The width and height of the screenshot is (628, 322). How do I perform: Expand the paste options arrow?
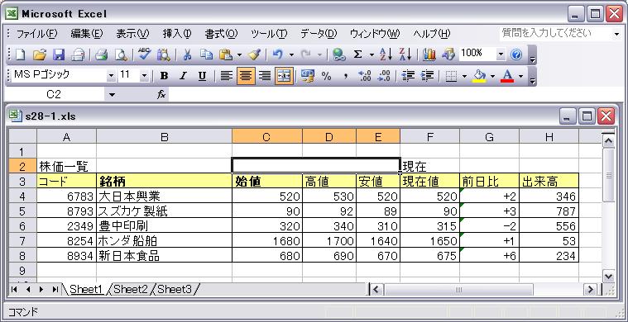[x=239, y=54]
